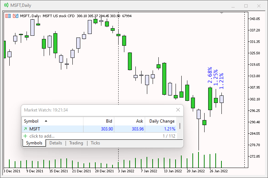This screenshot has width=268, height=178.
Task: Click the 'click to add...' symbol field
Action: coord(42,136)
